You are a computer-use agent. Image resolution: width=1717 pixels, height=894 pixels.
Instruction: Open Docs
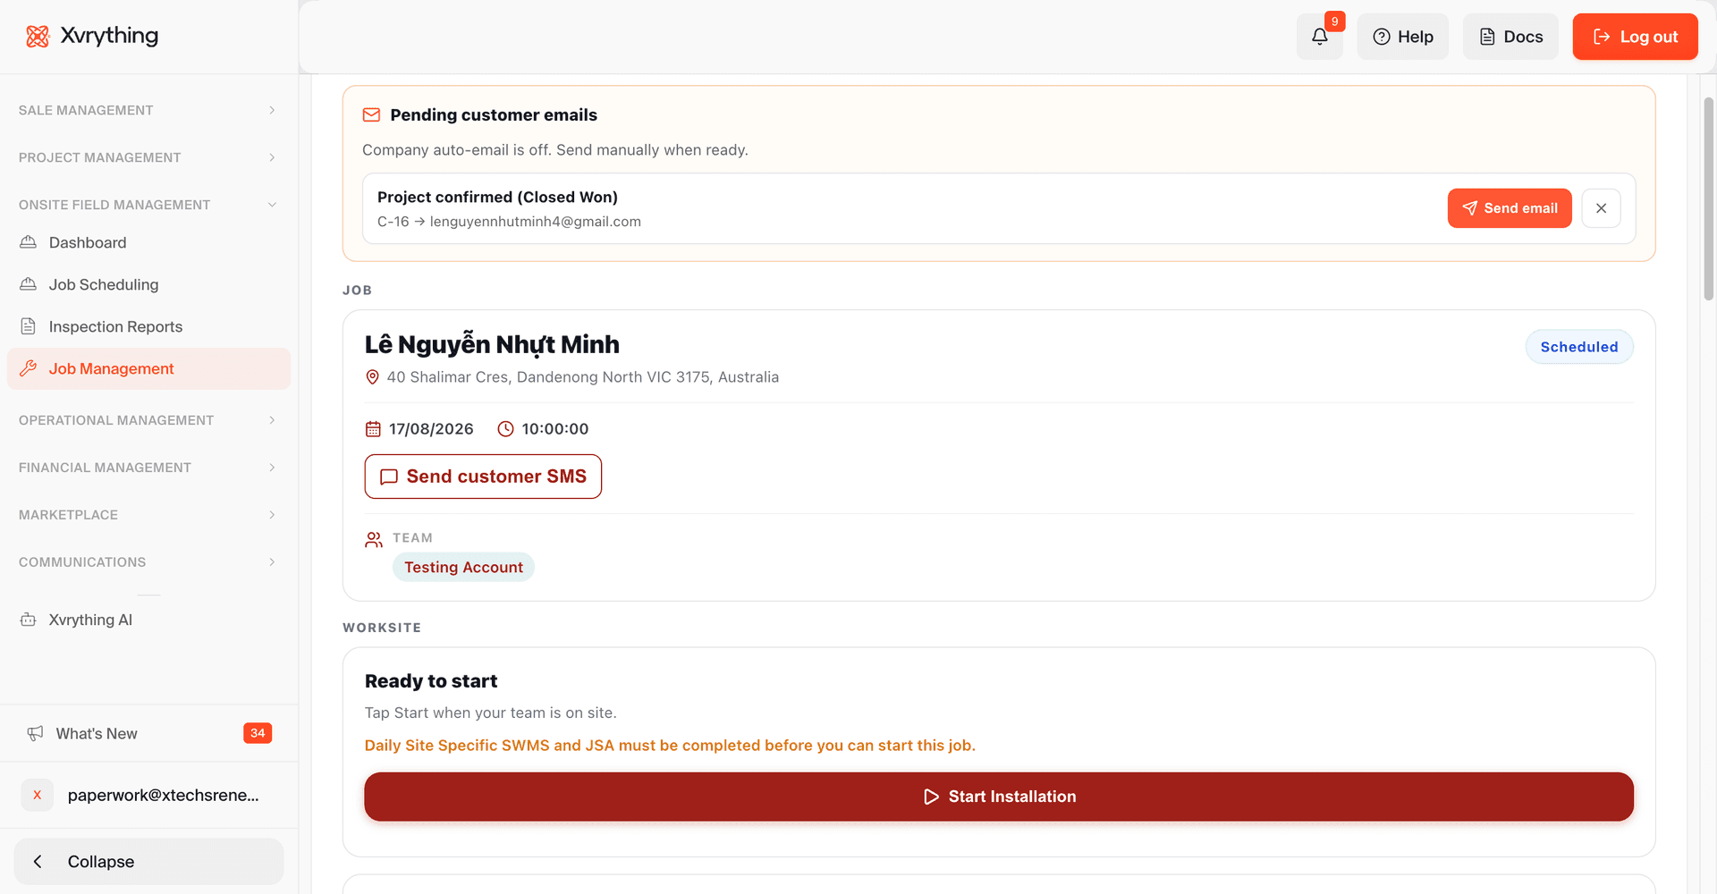point(1510,37)
